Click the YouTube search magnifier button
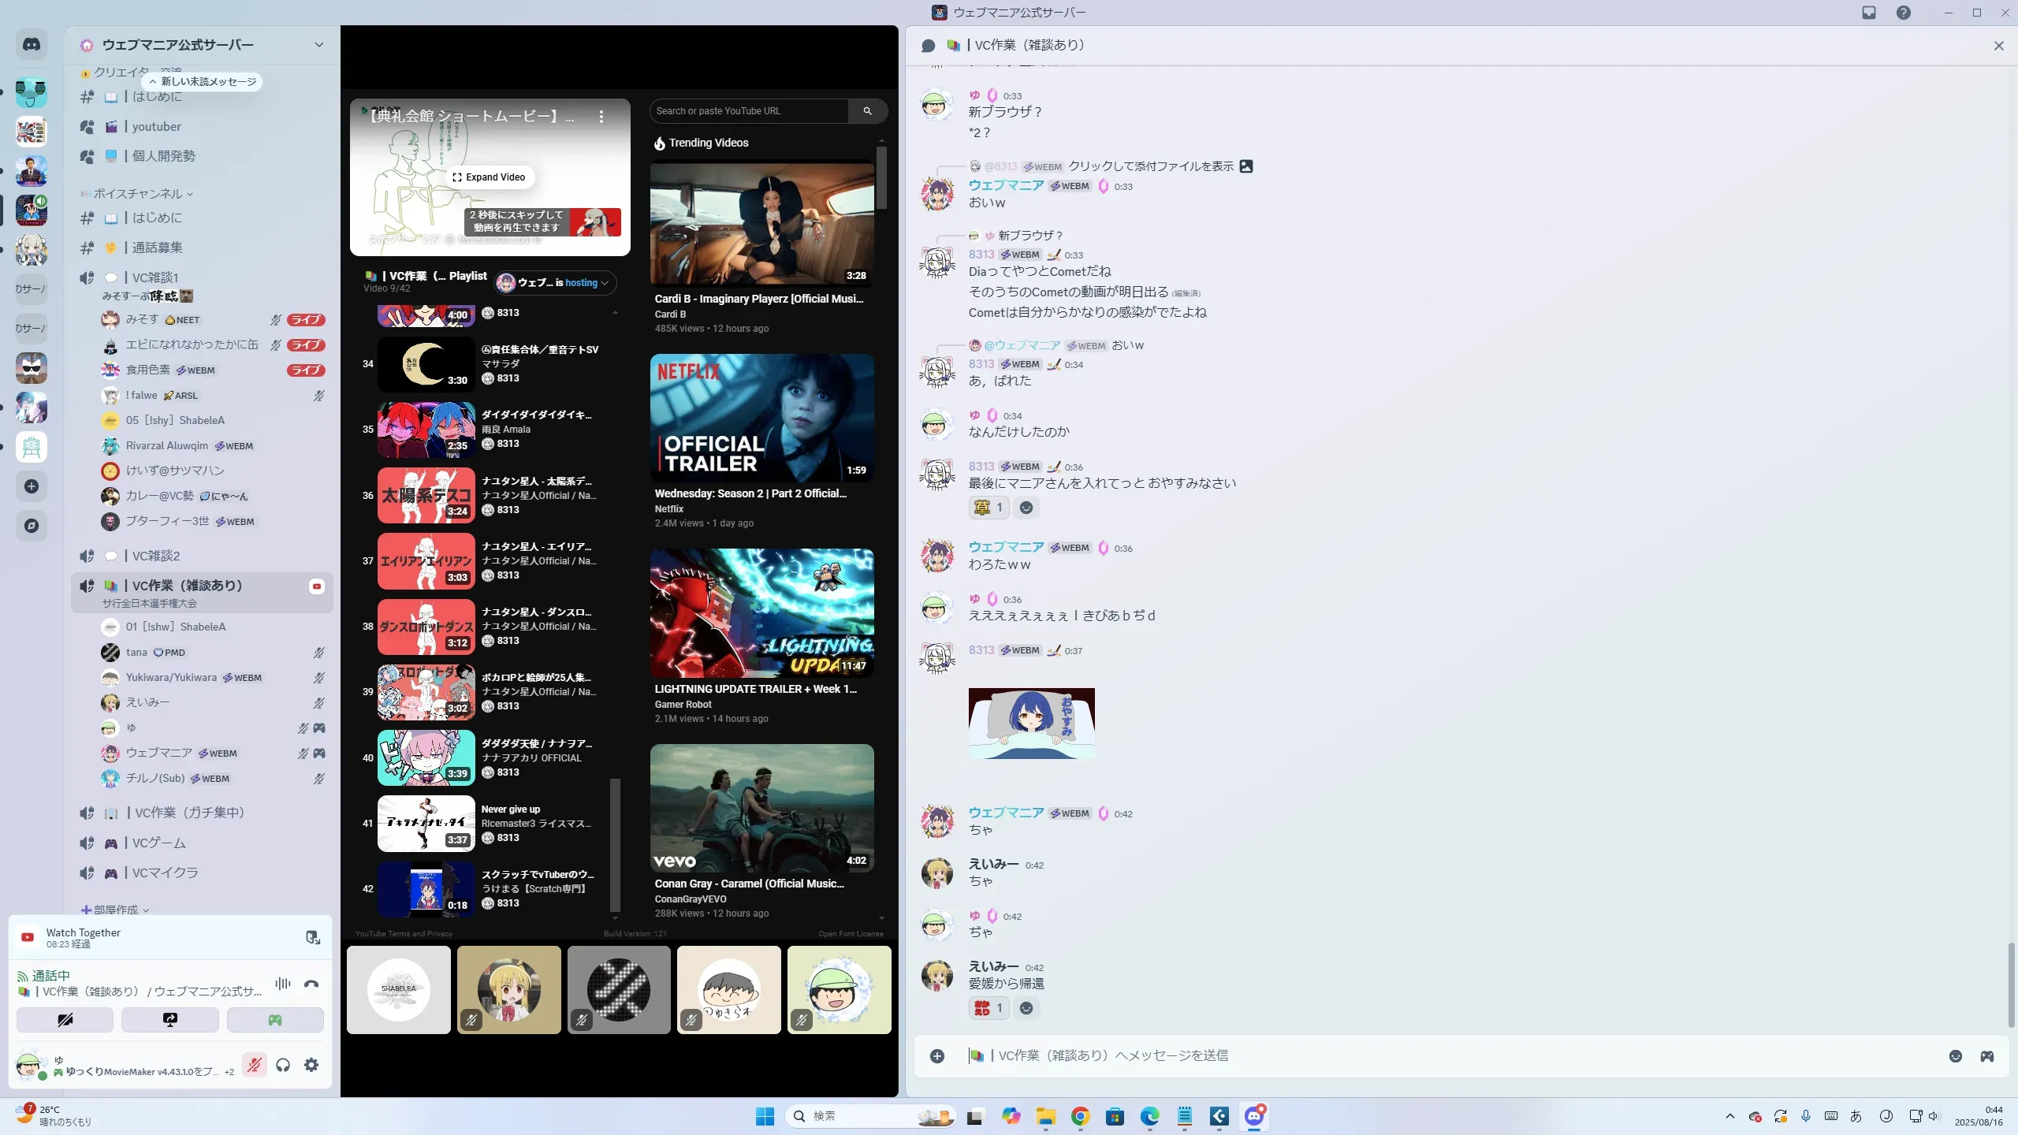 pyautogui.click(x=867, y=111)
